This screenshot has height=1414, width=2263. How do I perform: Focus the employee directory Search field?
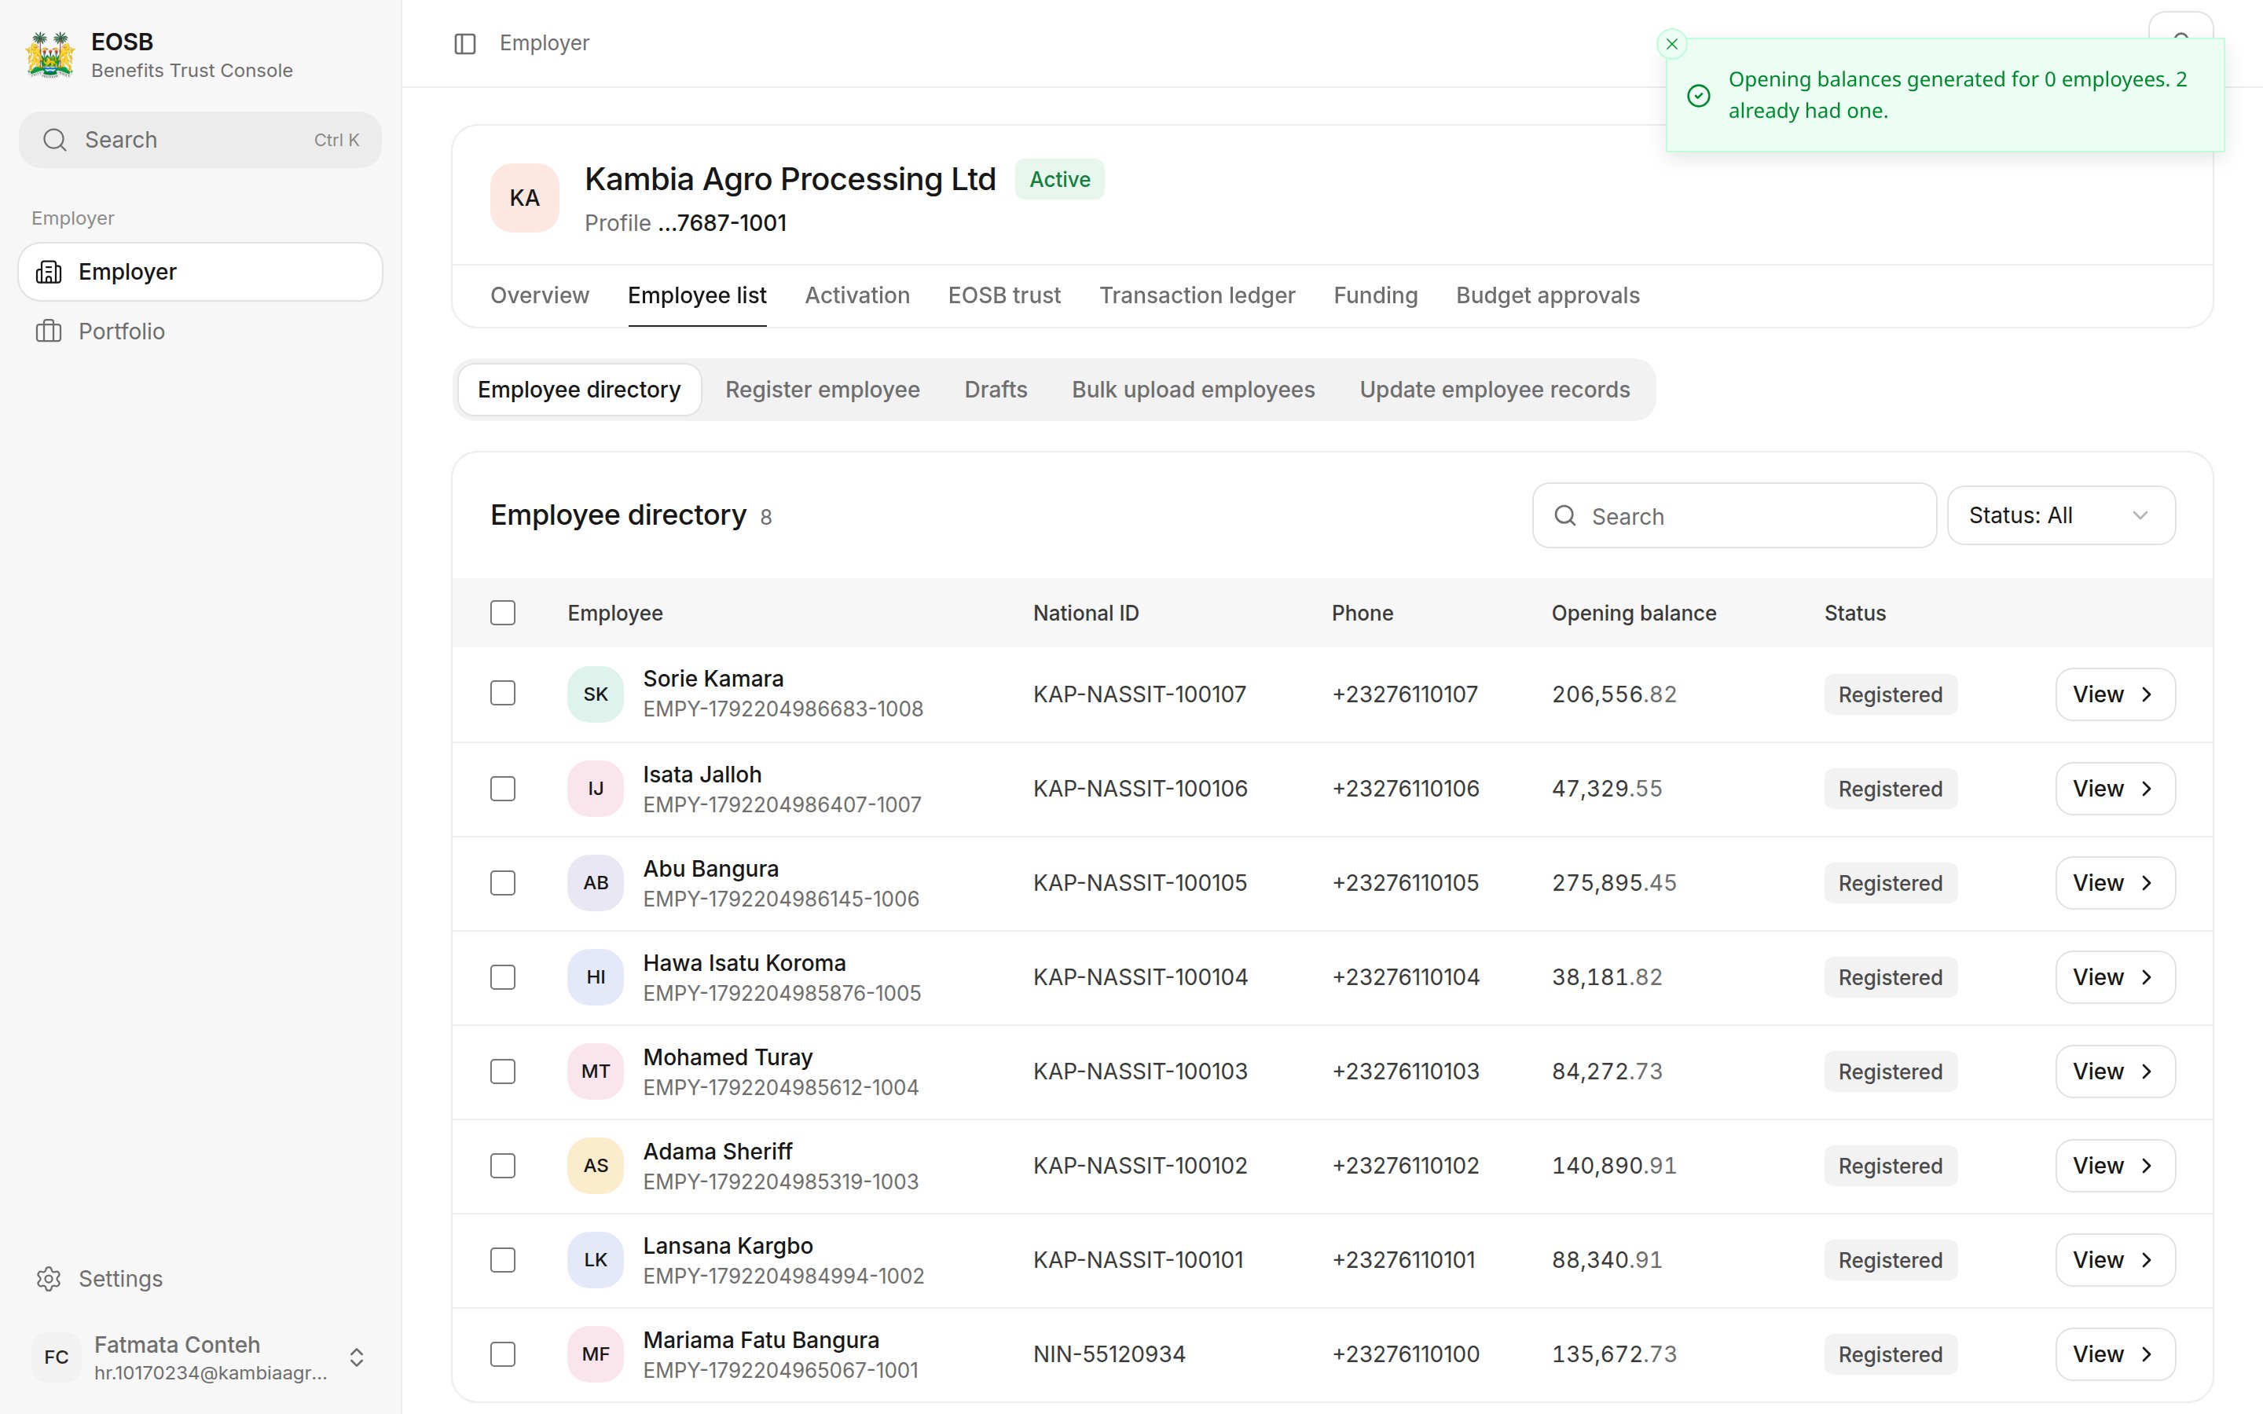(x=1733, y=515)
